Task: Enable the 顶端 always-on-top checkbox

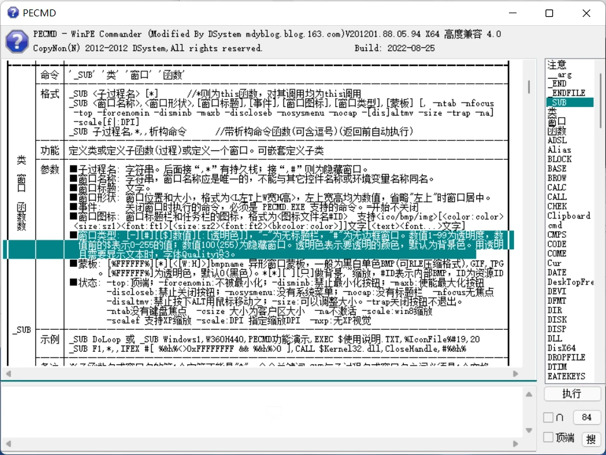Action: (x=548, y=437)
